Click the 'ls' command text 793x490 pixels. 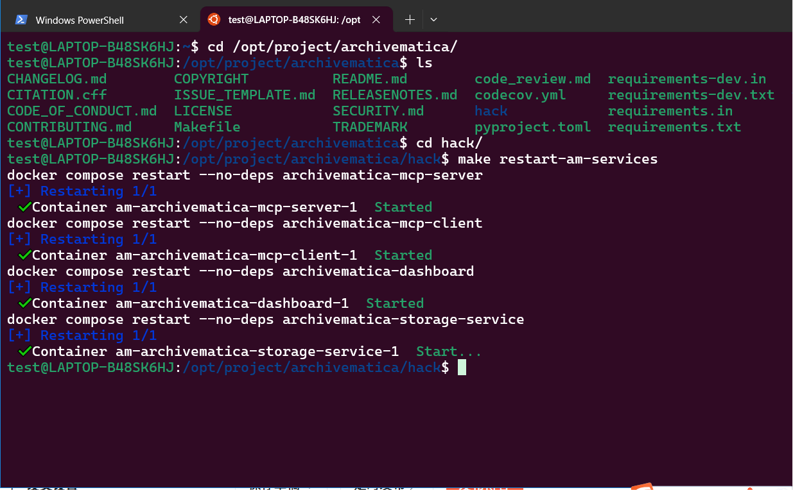click(x=424, y=63)
